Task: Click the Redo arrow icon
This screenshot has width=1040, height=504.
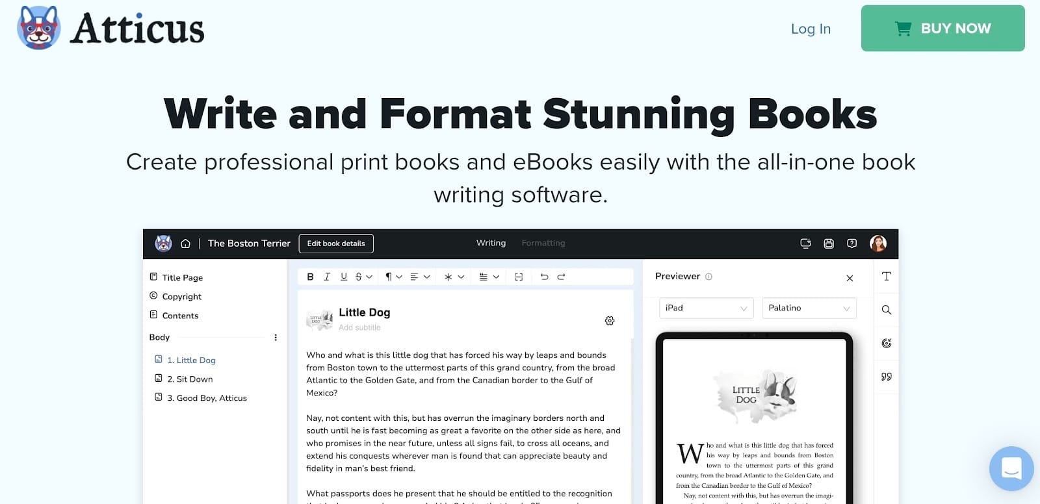Action: click(561, 277)
